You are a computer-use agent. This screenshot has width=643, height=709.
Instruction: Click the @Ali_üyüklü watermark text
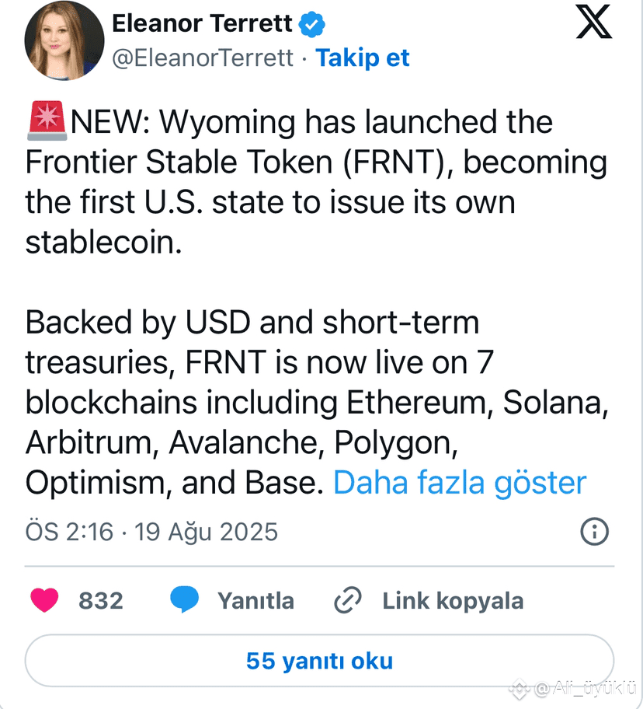(x=586, y=689)
